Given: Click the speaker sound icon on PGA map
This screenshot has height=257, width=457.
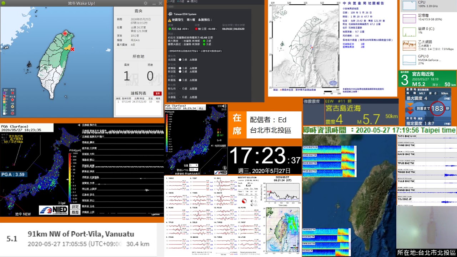Looking at the screenshot, I should click(224, 106).
